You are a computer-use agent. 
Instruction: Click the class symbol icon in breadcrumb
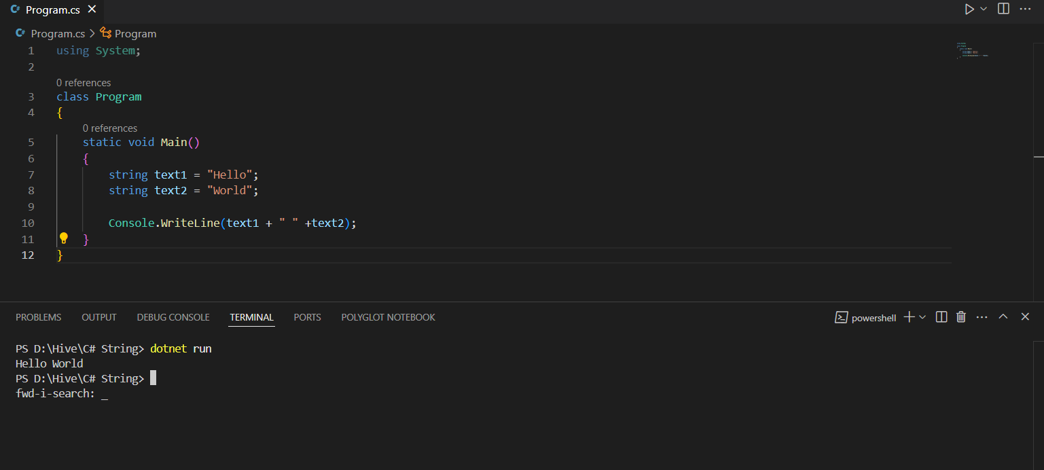(105, 33)
